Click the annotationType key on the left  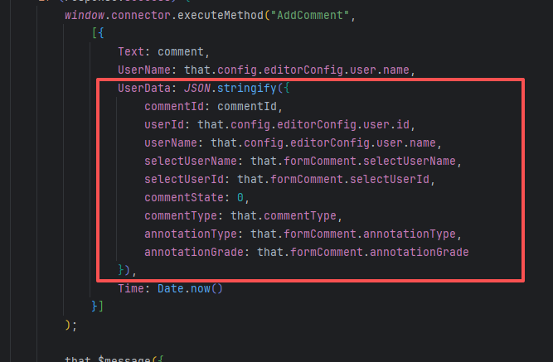tap(192, 234)
